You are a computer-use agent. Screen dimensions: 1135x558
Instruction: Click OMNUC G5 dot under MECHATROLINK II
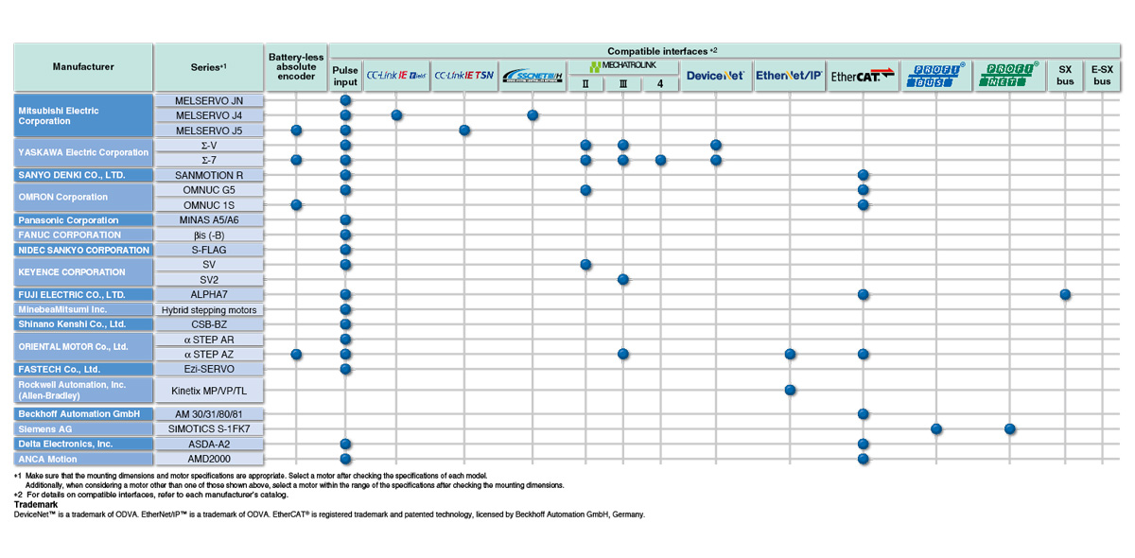pos(585,190)
